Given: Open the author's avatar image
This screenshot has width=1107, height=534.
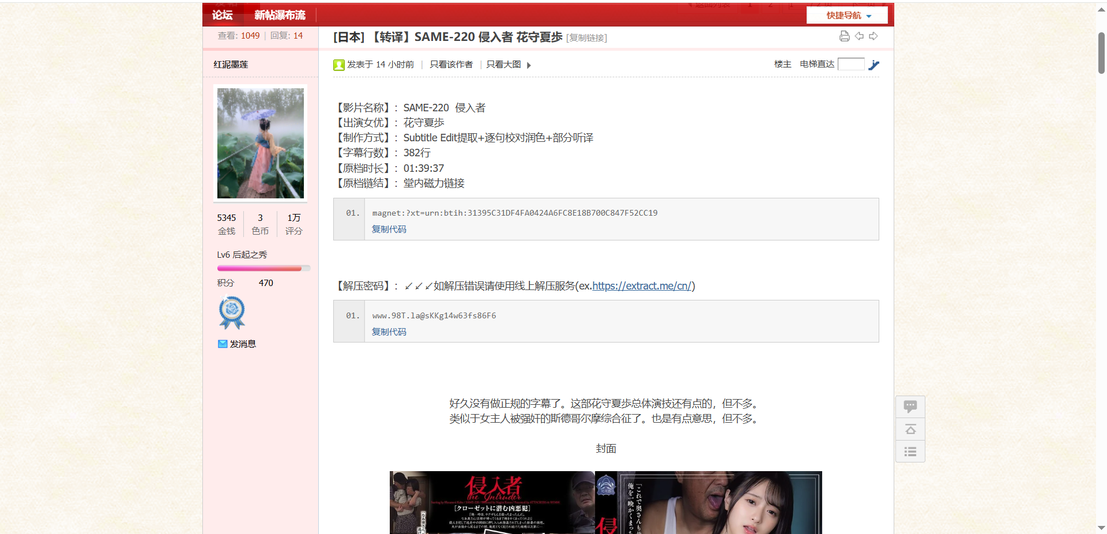Looking at the screenshot, I should click(260, 143).
